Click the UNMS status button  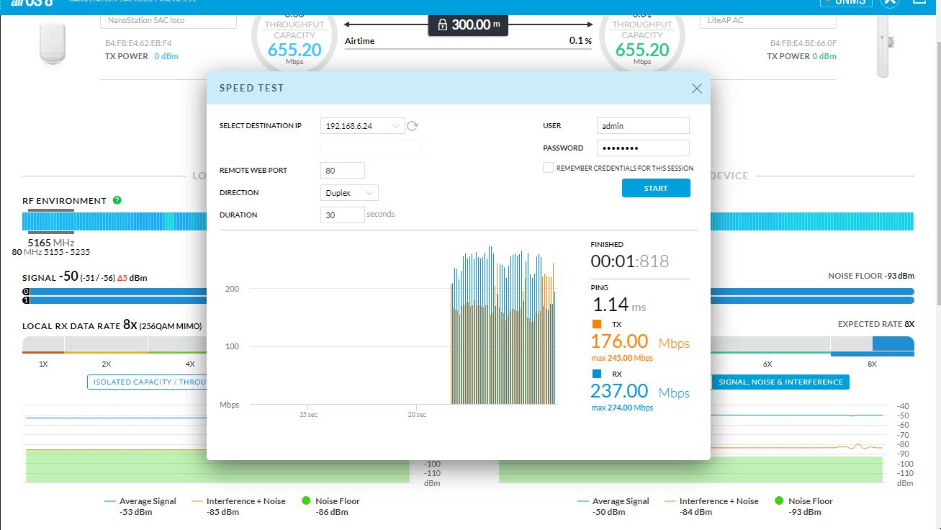pos(846,2)
